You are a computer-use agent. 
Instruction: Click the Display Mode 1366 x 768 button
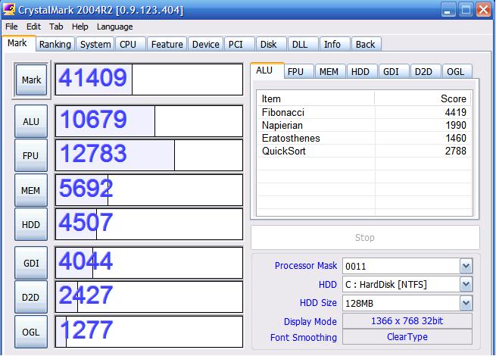click(x=407, y=321)
